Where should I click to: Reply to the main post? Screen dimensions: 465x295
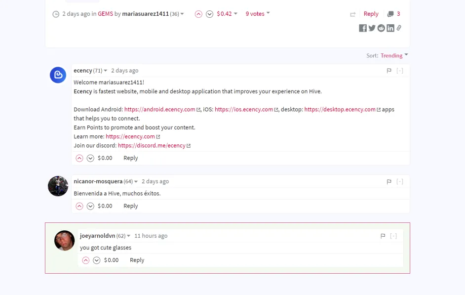tap(371, 14)
